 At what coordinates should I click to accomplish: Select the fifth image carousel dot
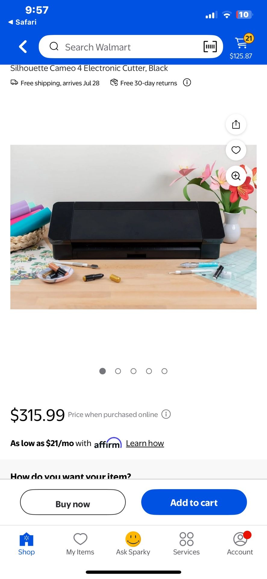click(164, 371)
